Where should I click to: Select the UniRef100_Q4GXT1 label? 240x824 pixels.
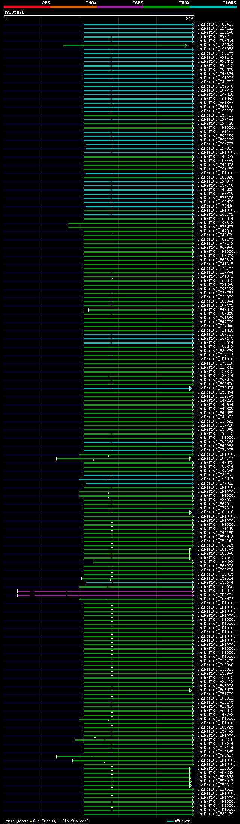click(x=215, y=235)
